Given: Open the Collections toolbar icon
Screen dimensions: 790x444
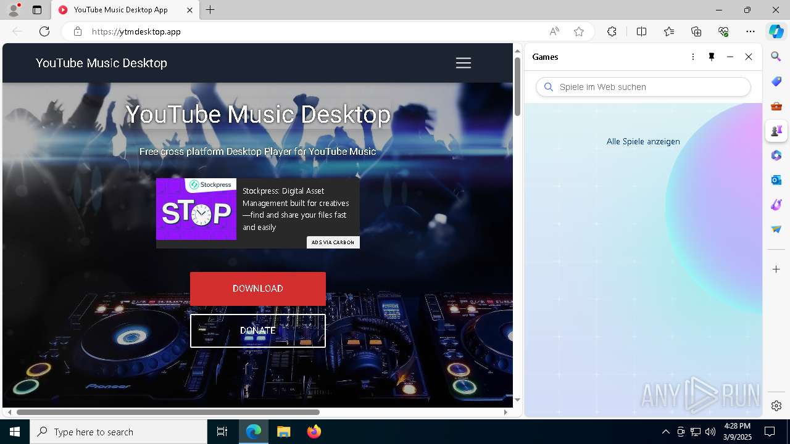Looking at the screenshot, I should coord(696,31).
